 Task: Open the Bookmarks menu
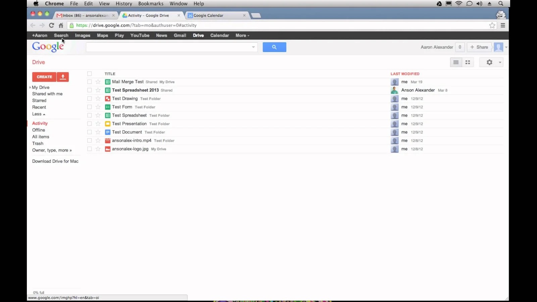coord(151,4)
